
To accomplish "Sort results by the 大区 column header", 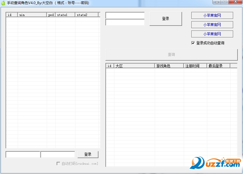I will [x=134, y=66].
